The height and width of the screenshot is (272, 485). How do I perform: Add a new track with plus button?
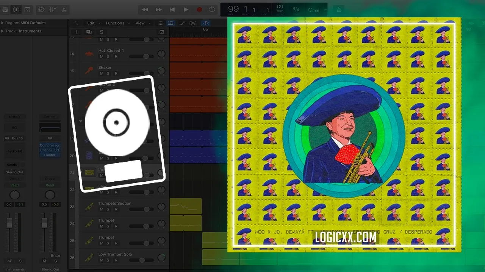[x=76, y=32]
